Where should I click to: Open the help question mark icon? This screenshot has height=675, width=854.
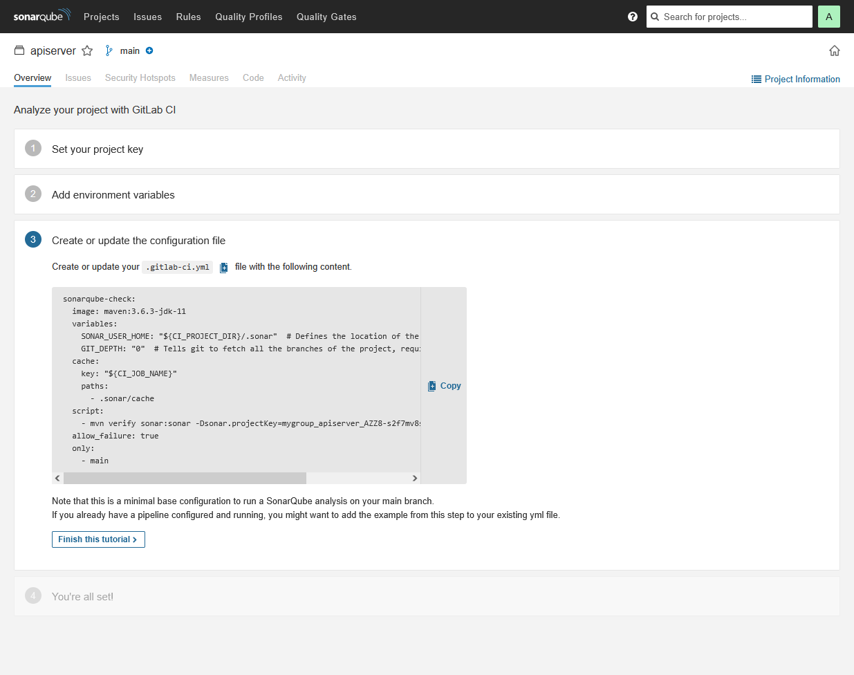click(633, 17)
